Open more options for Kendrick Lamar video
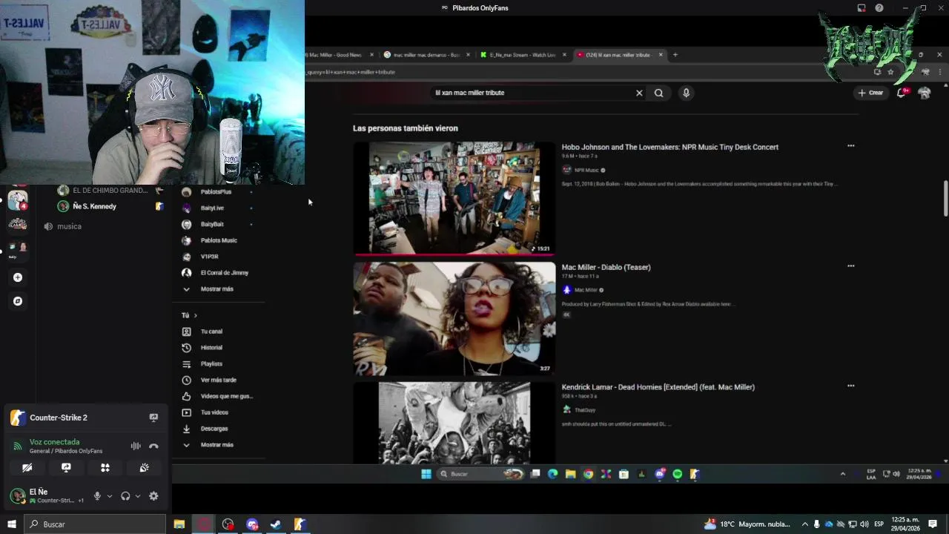The height and width of the screenshot is (534, 949). click(850, 386)
